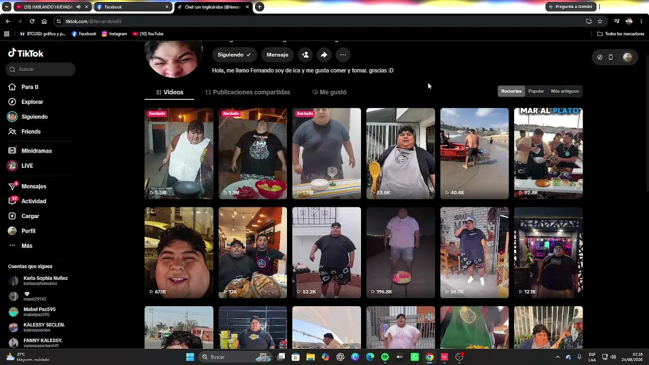Reload the page in Chrome
Screen dimensions: 649x365
pos(32,21)
